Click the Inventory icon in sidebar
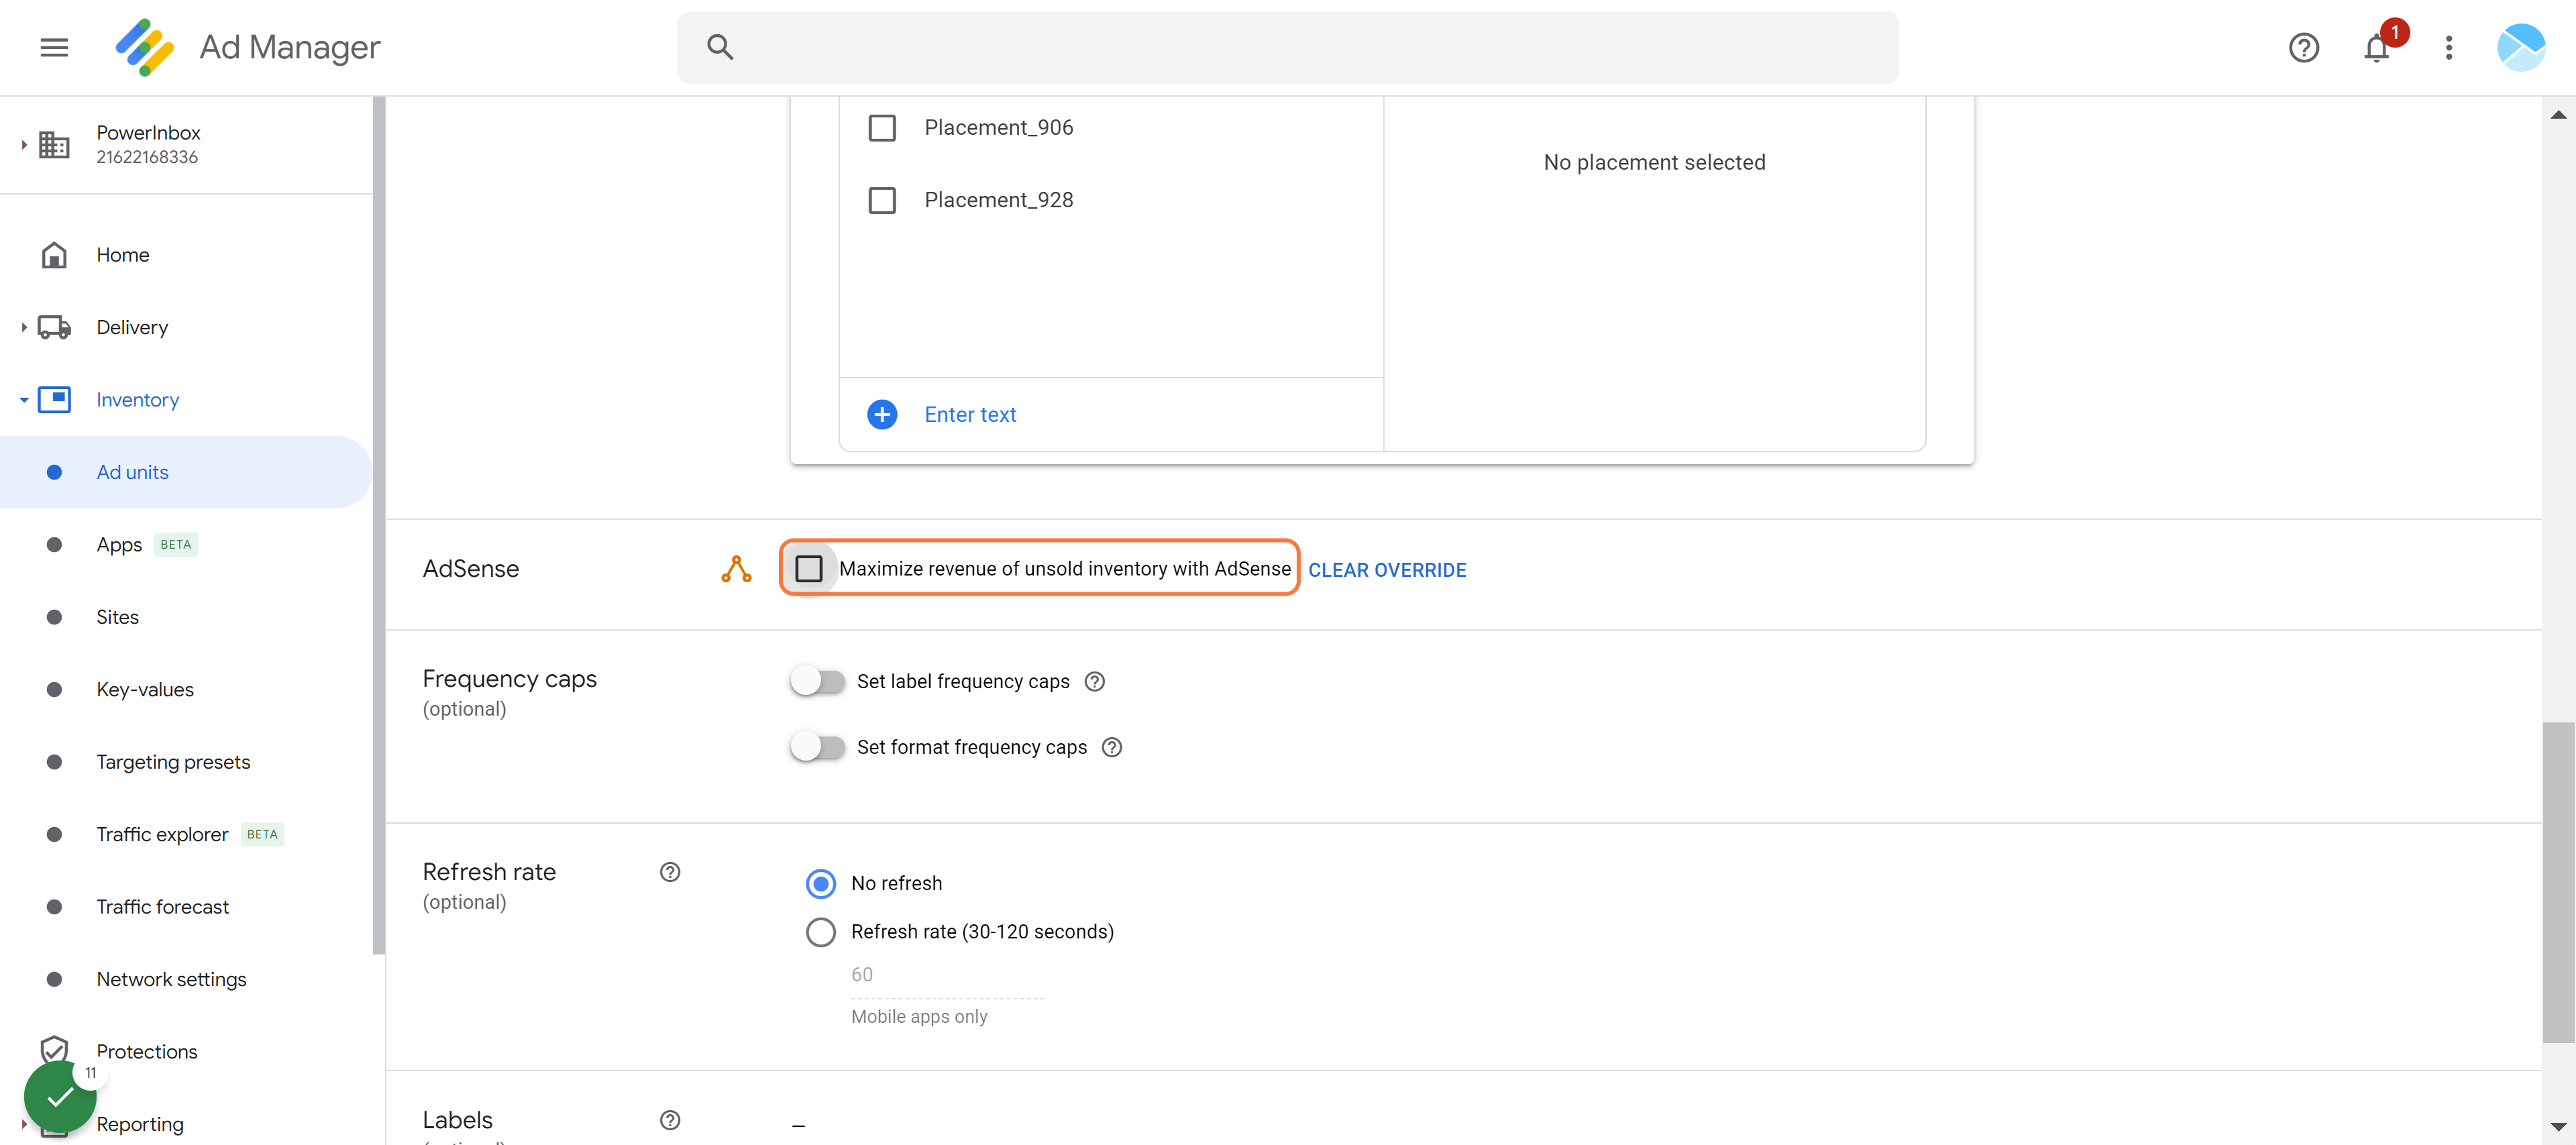The image size is (2576, 1145). pos(54,400)
